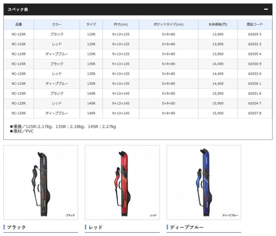Click 9×13×145 in the 62034 7 row

(121, 103)
